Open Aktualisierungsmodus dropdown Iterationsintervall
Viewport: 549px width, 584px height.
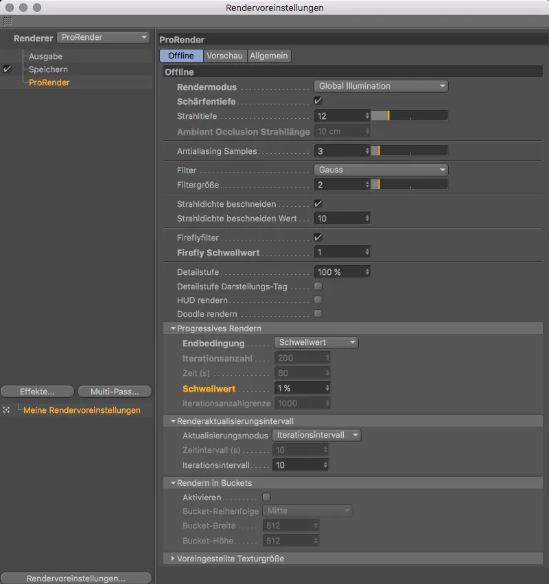pos(316,435)
